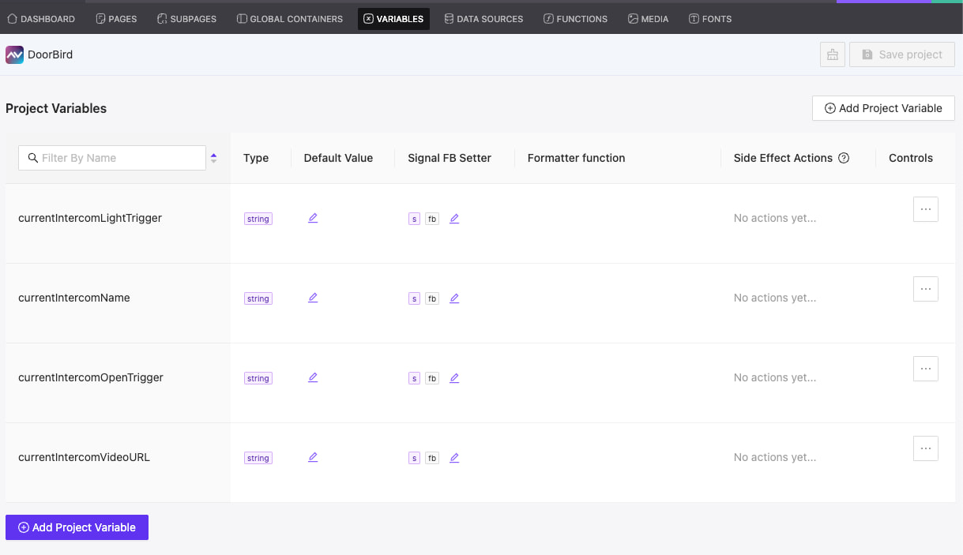Viewport: 963px width, 555px height.
Task: Open the string type selector for currentIntercomName
Action: (x=258, y=298)
